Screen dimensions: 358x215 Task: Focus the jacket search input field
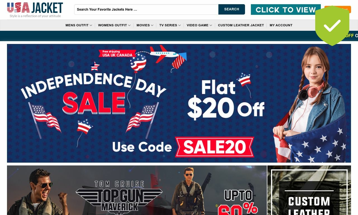(146, 10)
